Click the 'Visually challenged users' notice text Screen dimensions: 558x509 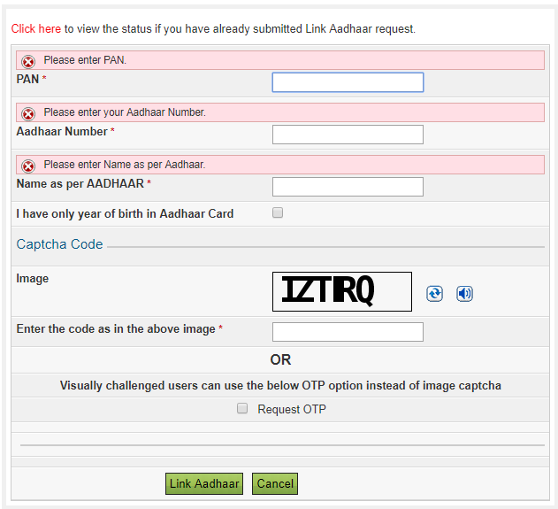coord(280,386)
